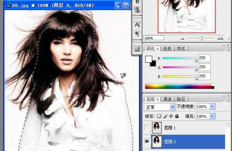Click the 填充 fill value field

[x=203, y=116]
